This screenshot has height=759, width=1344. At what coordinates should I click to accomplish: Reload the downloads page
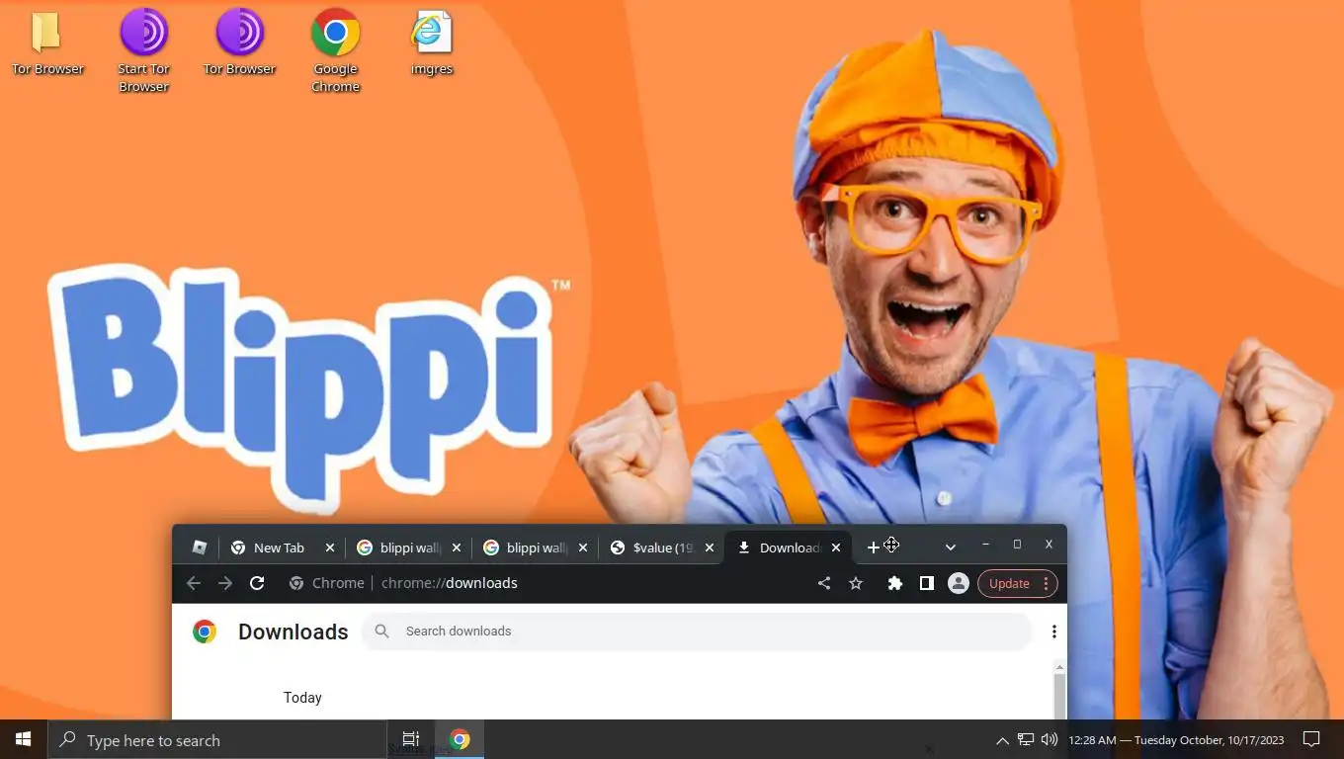pos(257,583)
